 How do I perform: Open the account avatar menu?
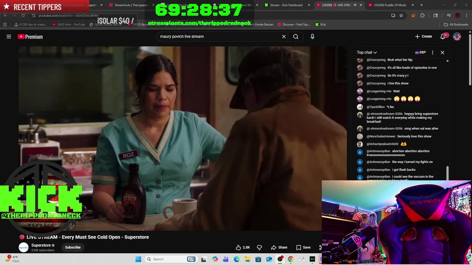coord(457,36)
